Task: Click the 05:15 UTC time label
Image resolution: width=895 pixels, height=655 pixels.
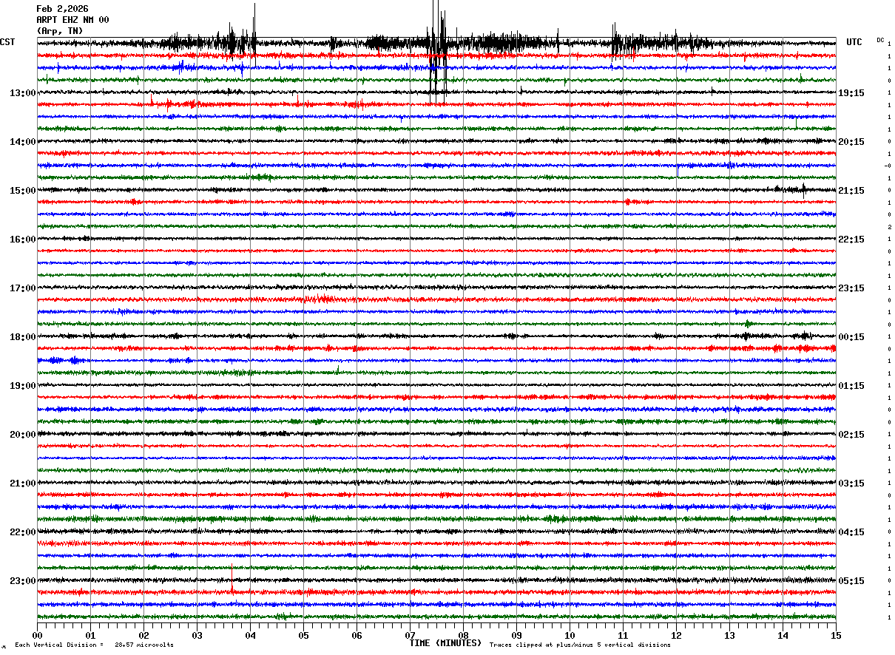Action: [851, 581]
